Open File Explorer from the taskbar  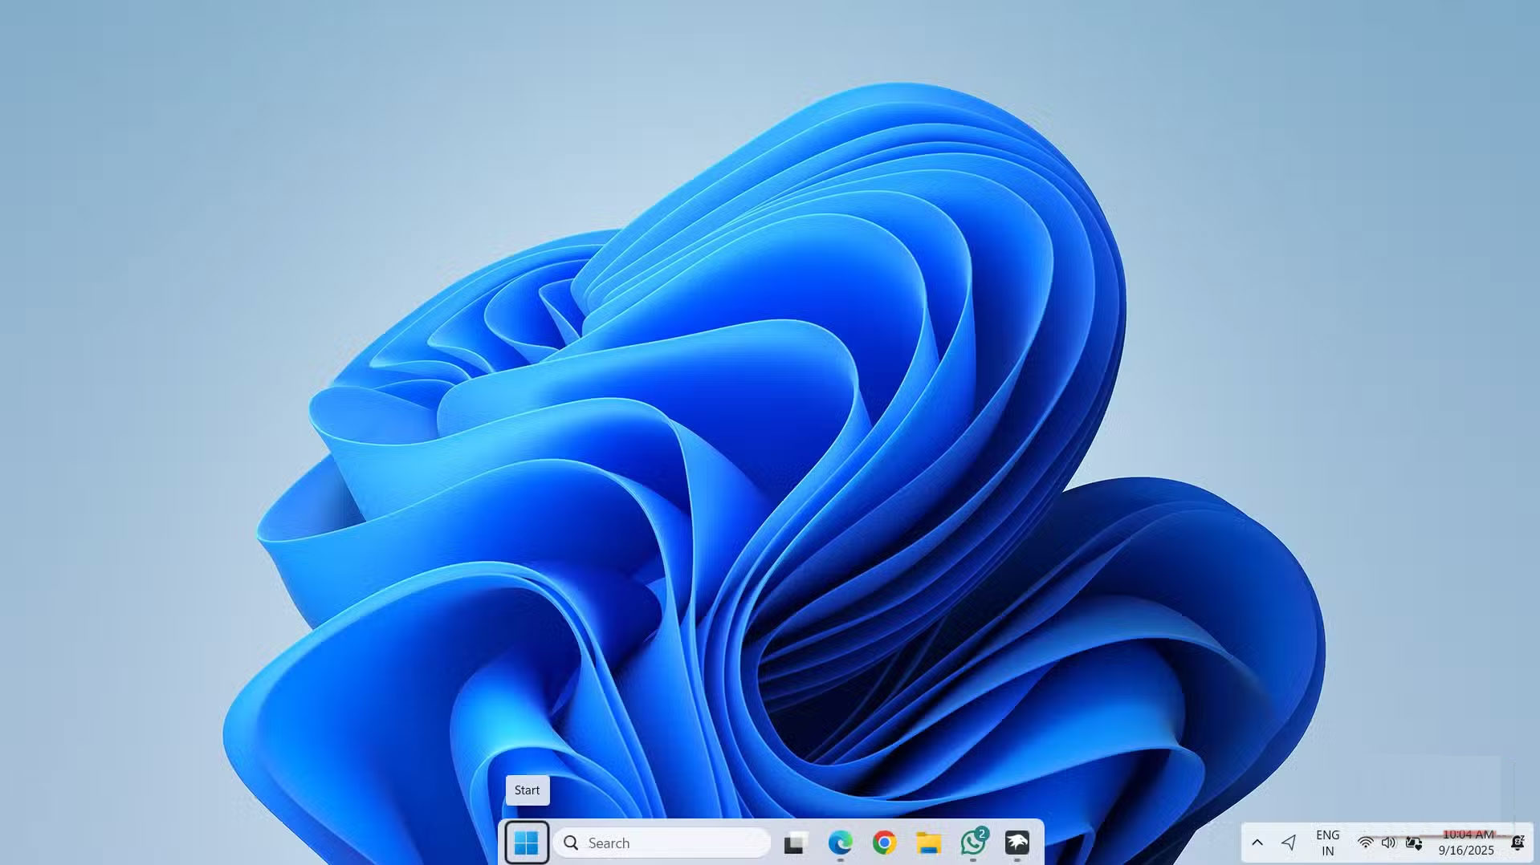pos(929,843)
